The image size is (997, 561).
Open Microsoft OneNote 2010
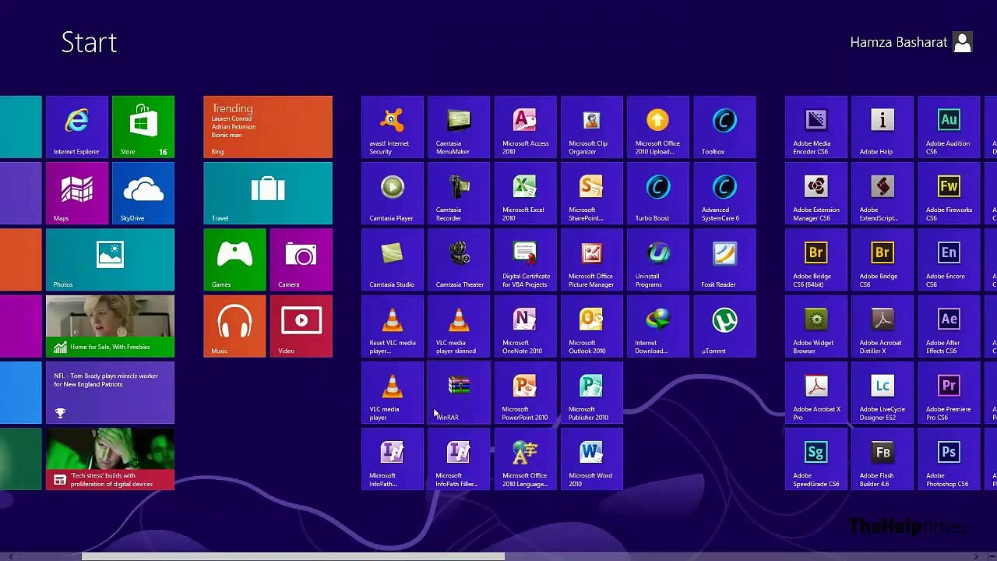click(x=525, y=326)
